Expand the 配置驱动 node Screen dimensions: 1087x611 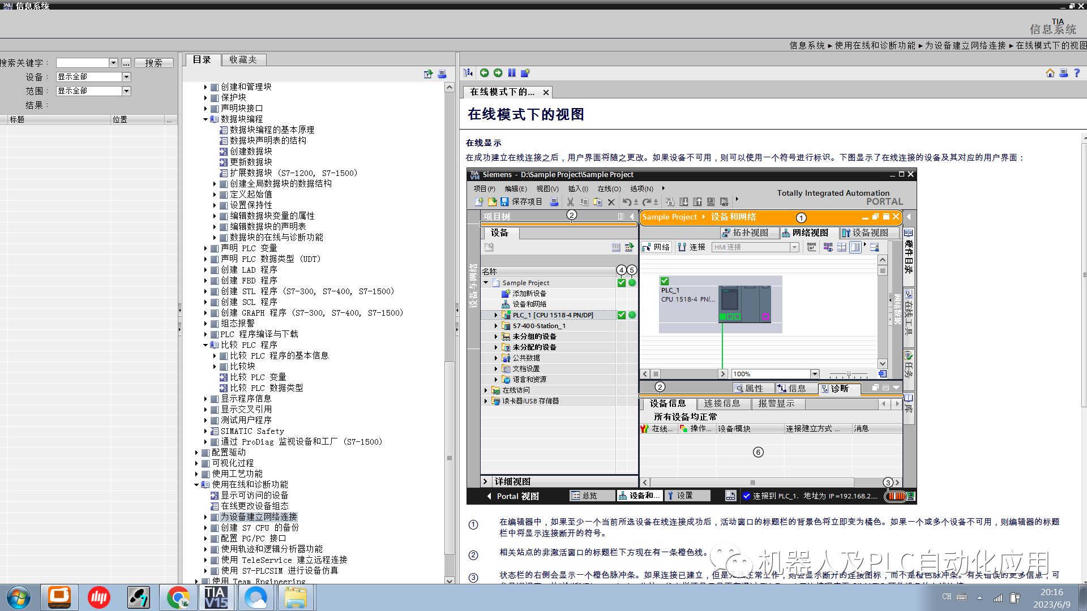tap(196, 453)
